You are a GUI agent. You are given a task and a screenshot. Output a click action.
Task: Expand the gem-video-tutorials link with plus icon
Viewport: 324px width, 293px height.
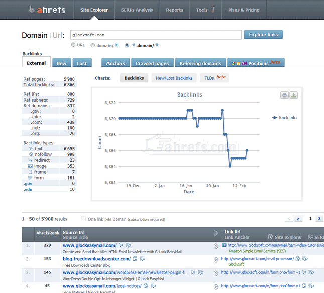tap(224, 245)
